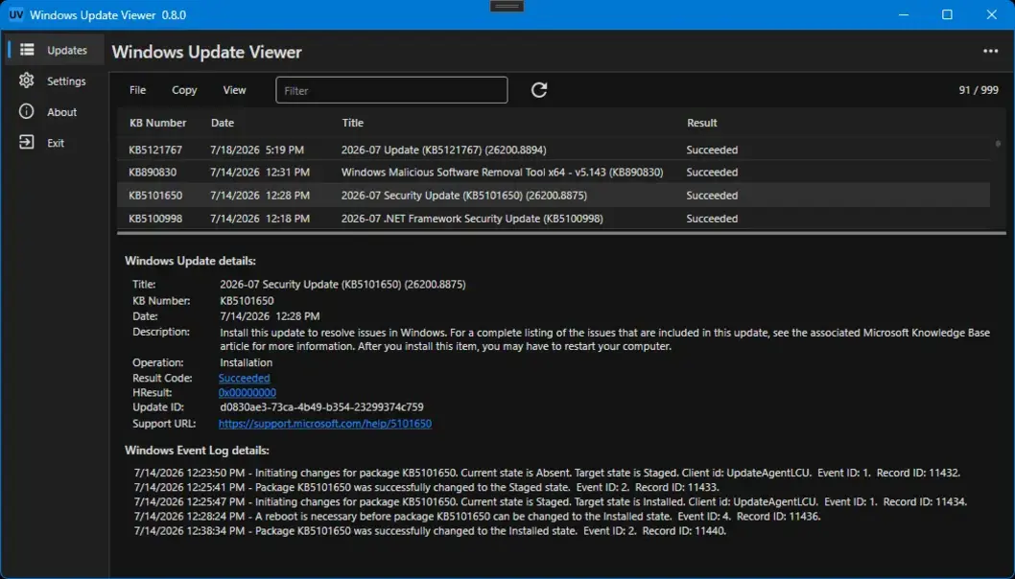Click the Windows Event Log details heading
This screenshot has height=579, width=1015.
pyautogui.click(x=197, y=451)
